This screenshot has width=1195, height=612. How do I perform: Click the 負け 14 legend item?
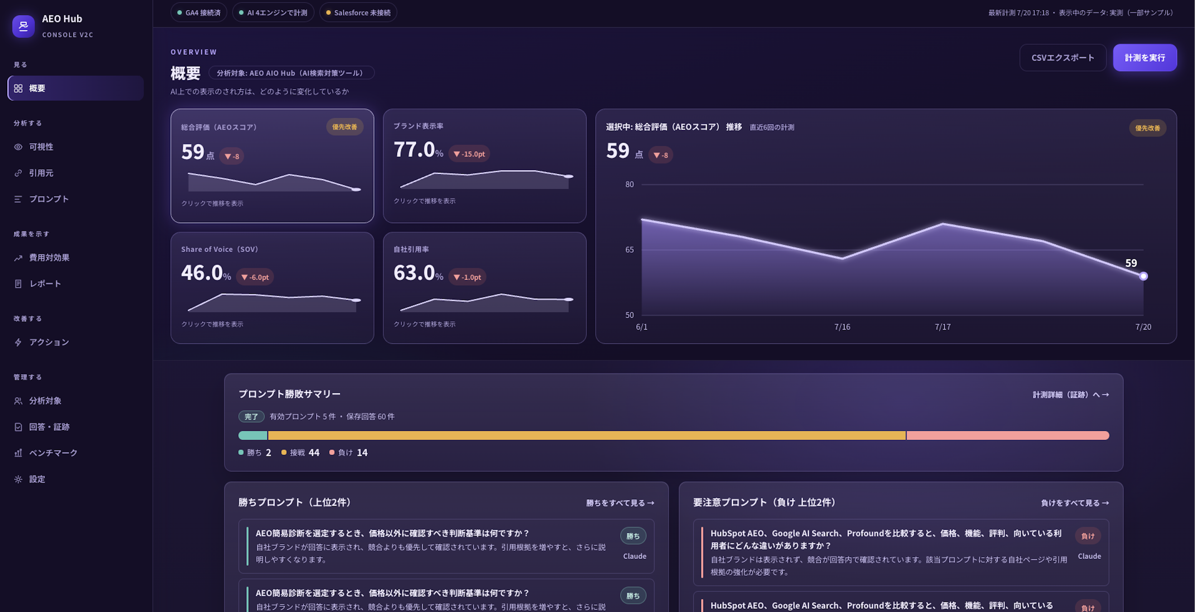[348, 453]
